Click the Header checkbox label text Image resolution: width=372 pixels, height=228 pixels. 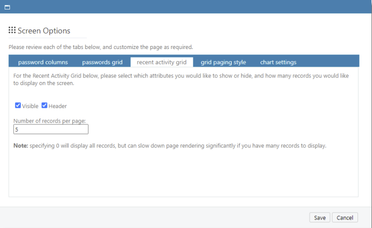(57, 106)
